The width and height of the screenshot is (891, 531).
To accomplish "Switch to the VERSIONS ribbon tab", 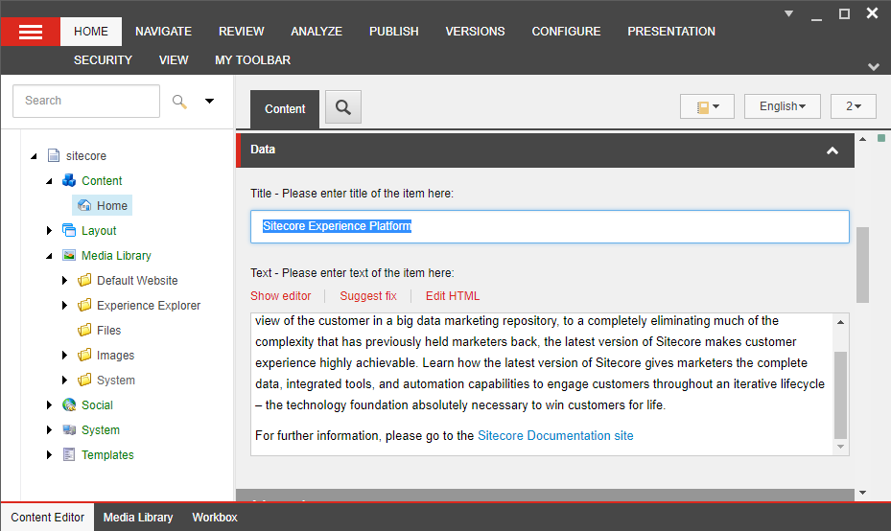I will (475, 32).
